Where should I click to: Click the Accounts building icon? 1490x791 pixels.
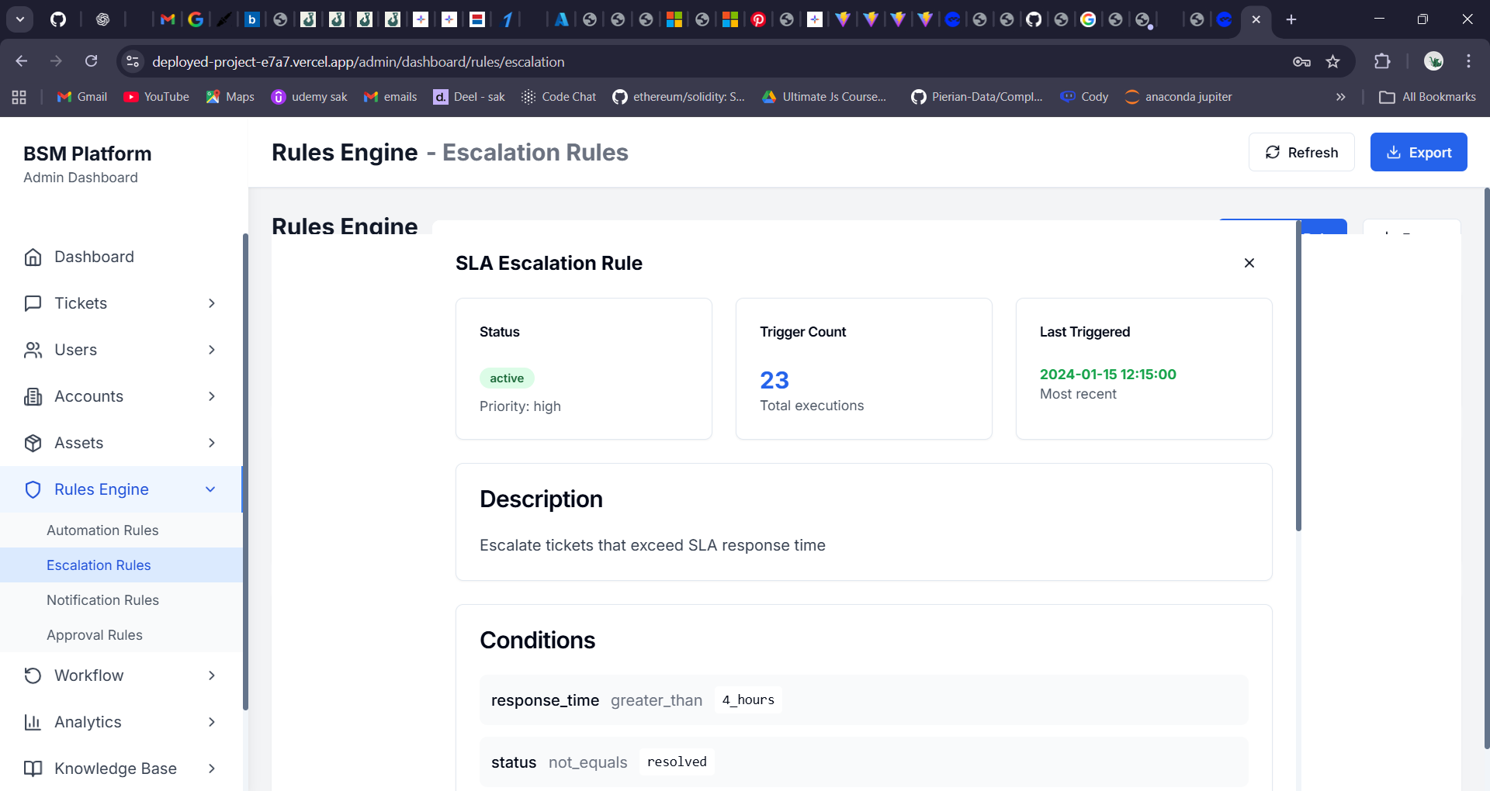33,396
